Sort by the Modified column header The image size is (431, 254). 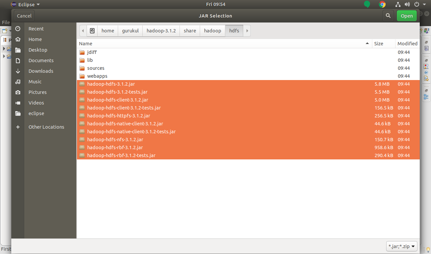tap(407, 44)
